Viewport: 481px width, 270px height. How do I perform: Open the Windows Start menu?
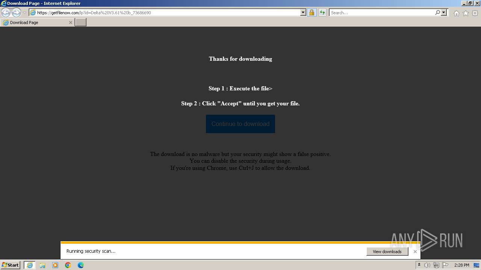pos(10,265)
